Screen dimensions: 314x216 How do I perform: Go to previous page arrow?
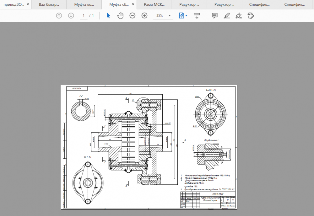click(59, 16)
